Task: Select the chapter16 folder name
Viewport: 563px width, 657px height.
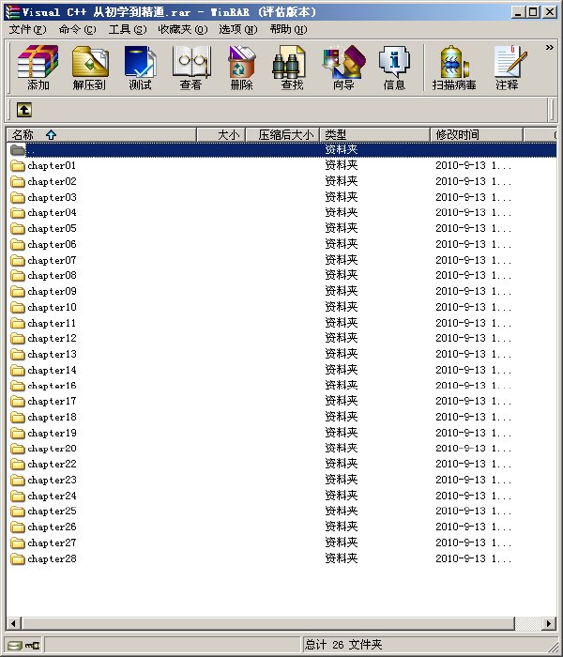Action: pos(52,386)
